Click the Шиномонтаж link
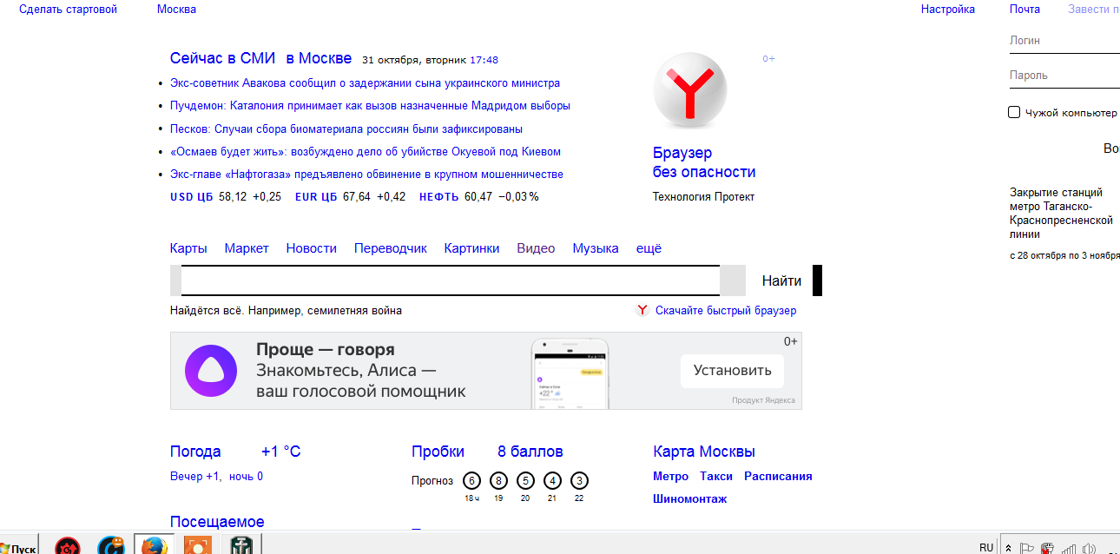Image resolution: width=1120 pixels, height=554 pixels. [x=689, y=499]
